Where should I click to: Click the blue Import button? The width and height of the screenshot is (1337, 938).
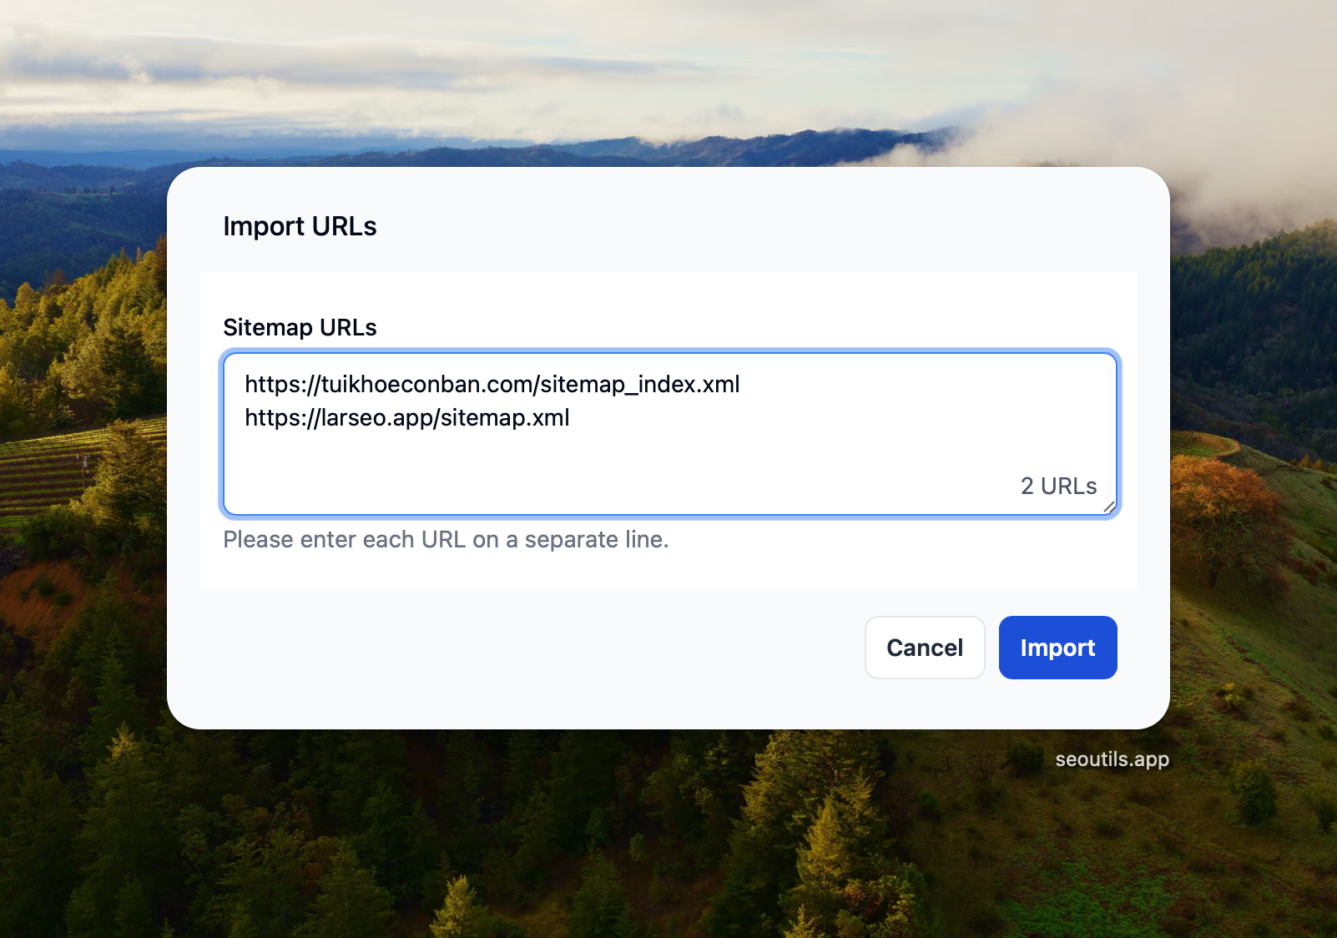(x=1057, y=648)
